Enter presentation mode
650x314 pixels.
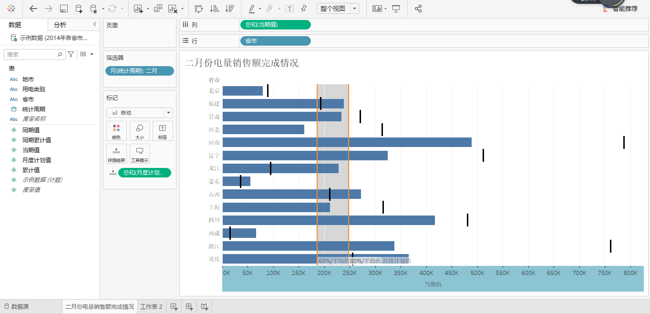(396, 9)
